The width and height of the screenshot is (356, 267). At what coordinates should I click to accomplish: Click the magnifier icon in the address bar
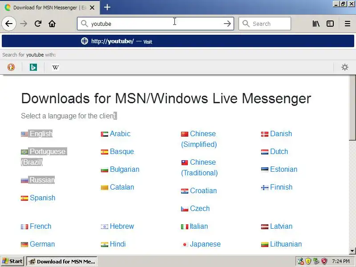pos(84,24)
